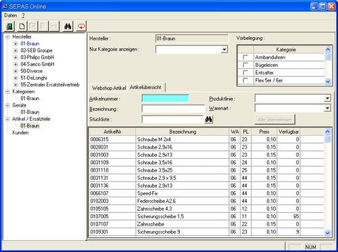The image size is (338, 252).
Task: Click the WA column header
Action: point(235,132)
